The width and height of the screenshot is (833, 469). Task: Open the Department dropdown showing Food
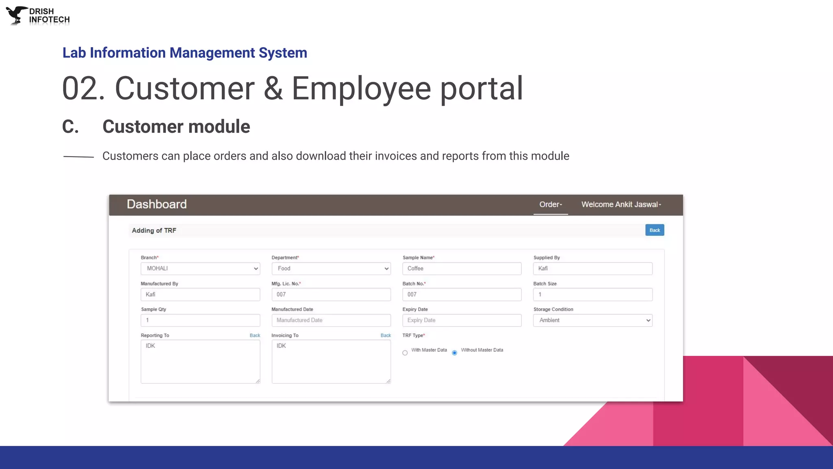point(331,269)
